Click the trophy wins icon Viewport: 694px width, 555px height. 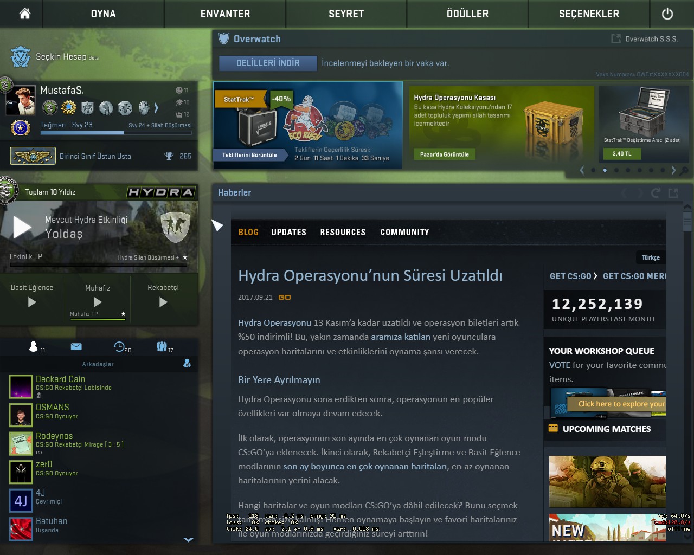point(169,156)
